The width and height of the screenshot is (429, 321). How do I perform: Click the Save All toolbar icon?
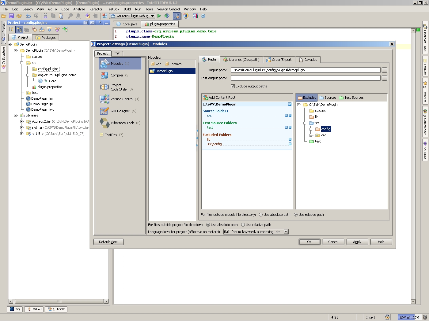(11, 16)
